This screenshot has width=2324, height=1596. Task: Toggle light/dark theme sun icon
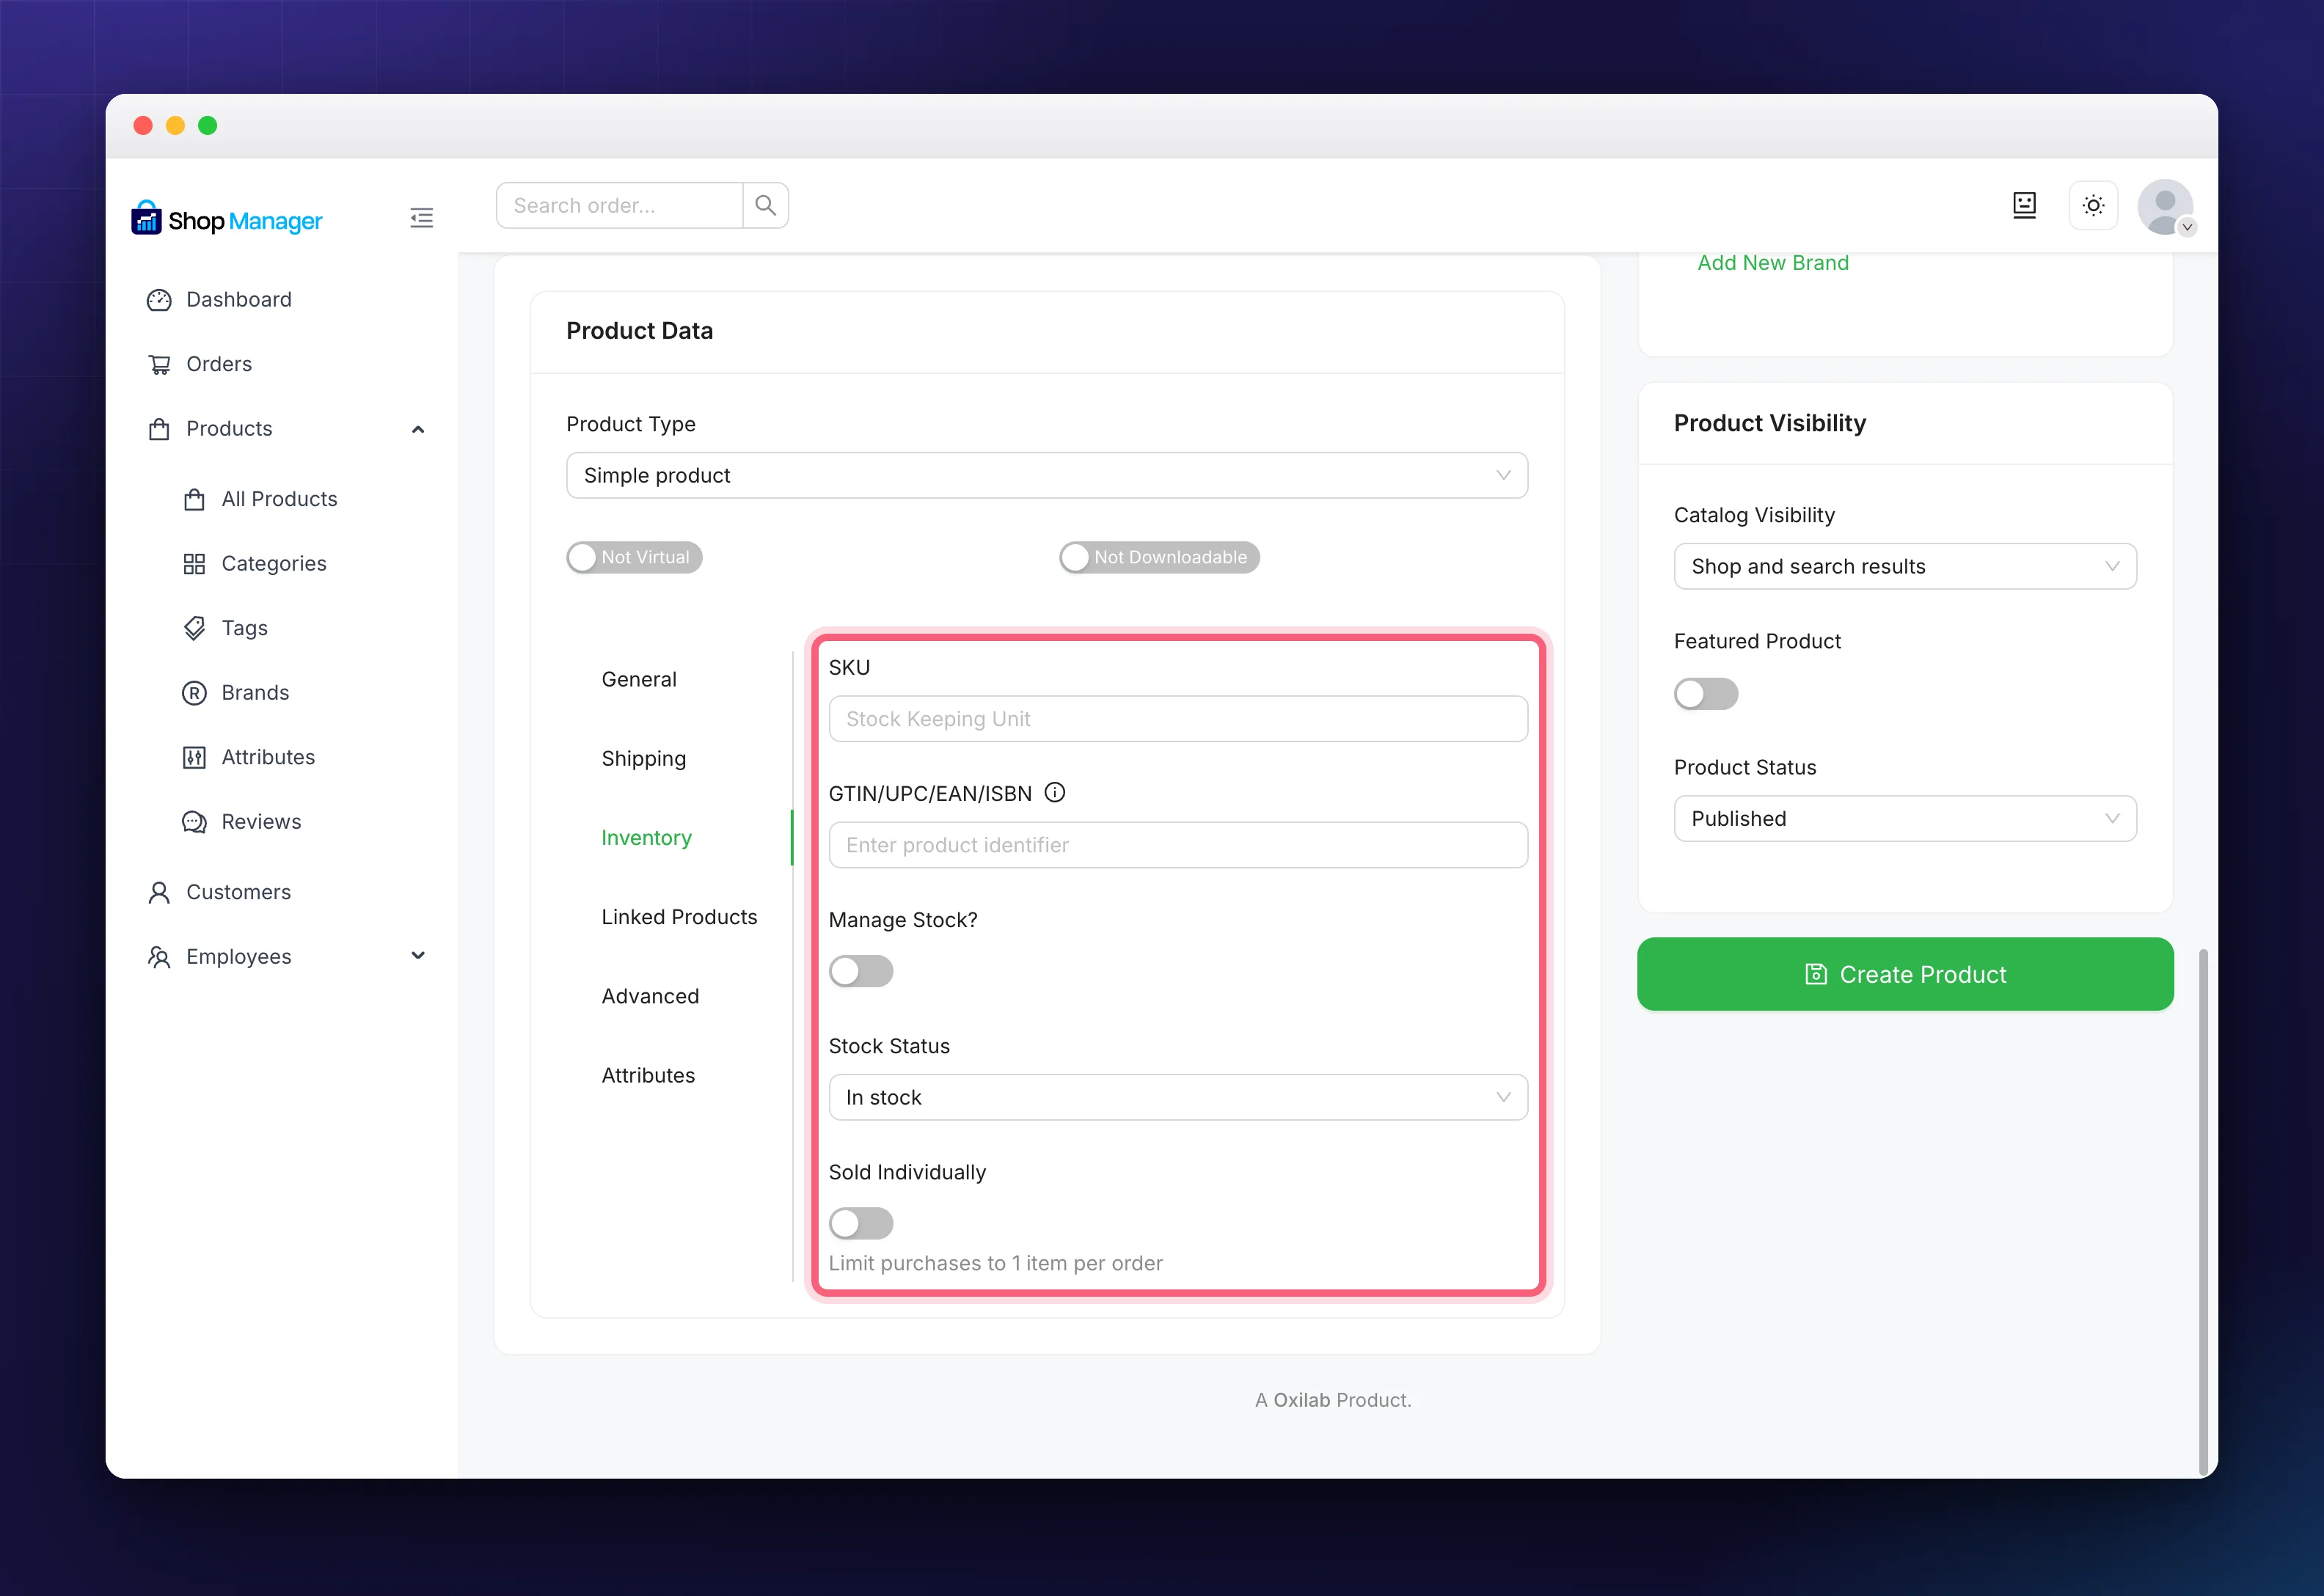point(2093,205)
